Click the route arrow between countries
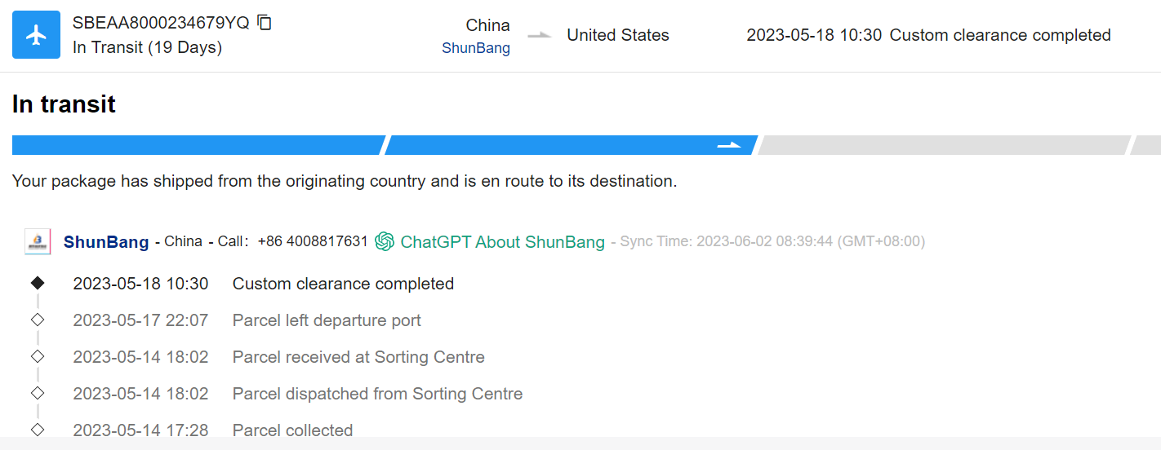This screenshot has height=450, width=1161. [539, 35]
